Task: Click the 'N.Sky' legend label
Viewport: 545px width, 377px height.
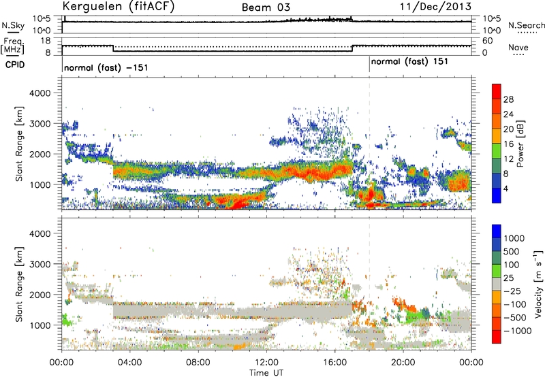Action: click(13, 25)
